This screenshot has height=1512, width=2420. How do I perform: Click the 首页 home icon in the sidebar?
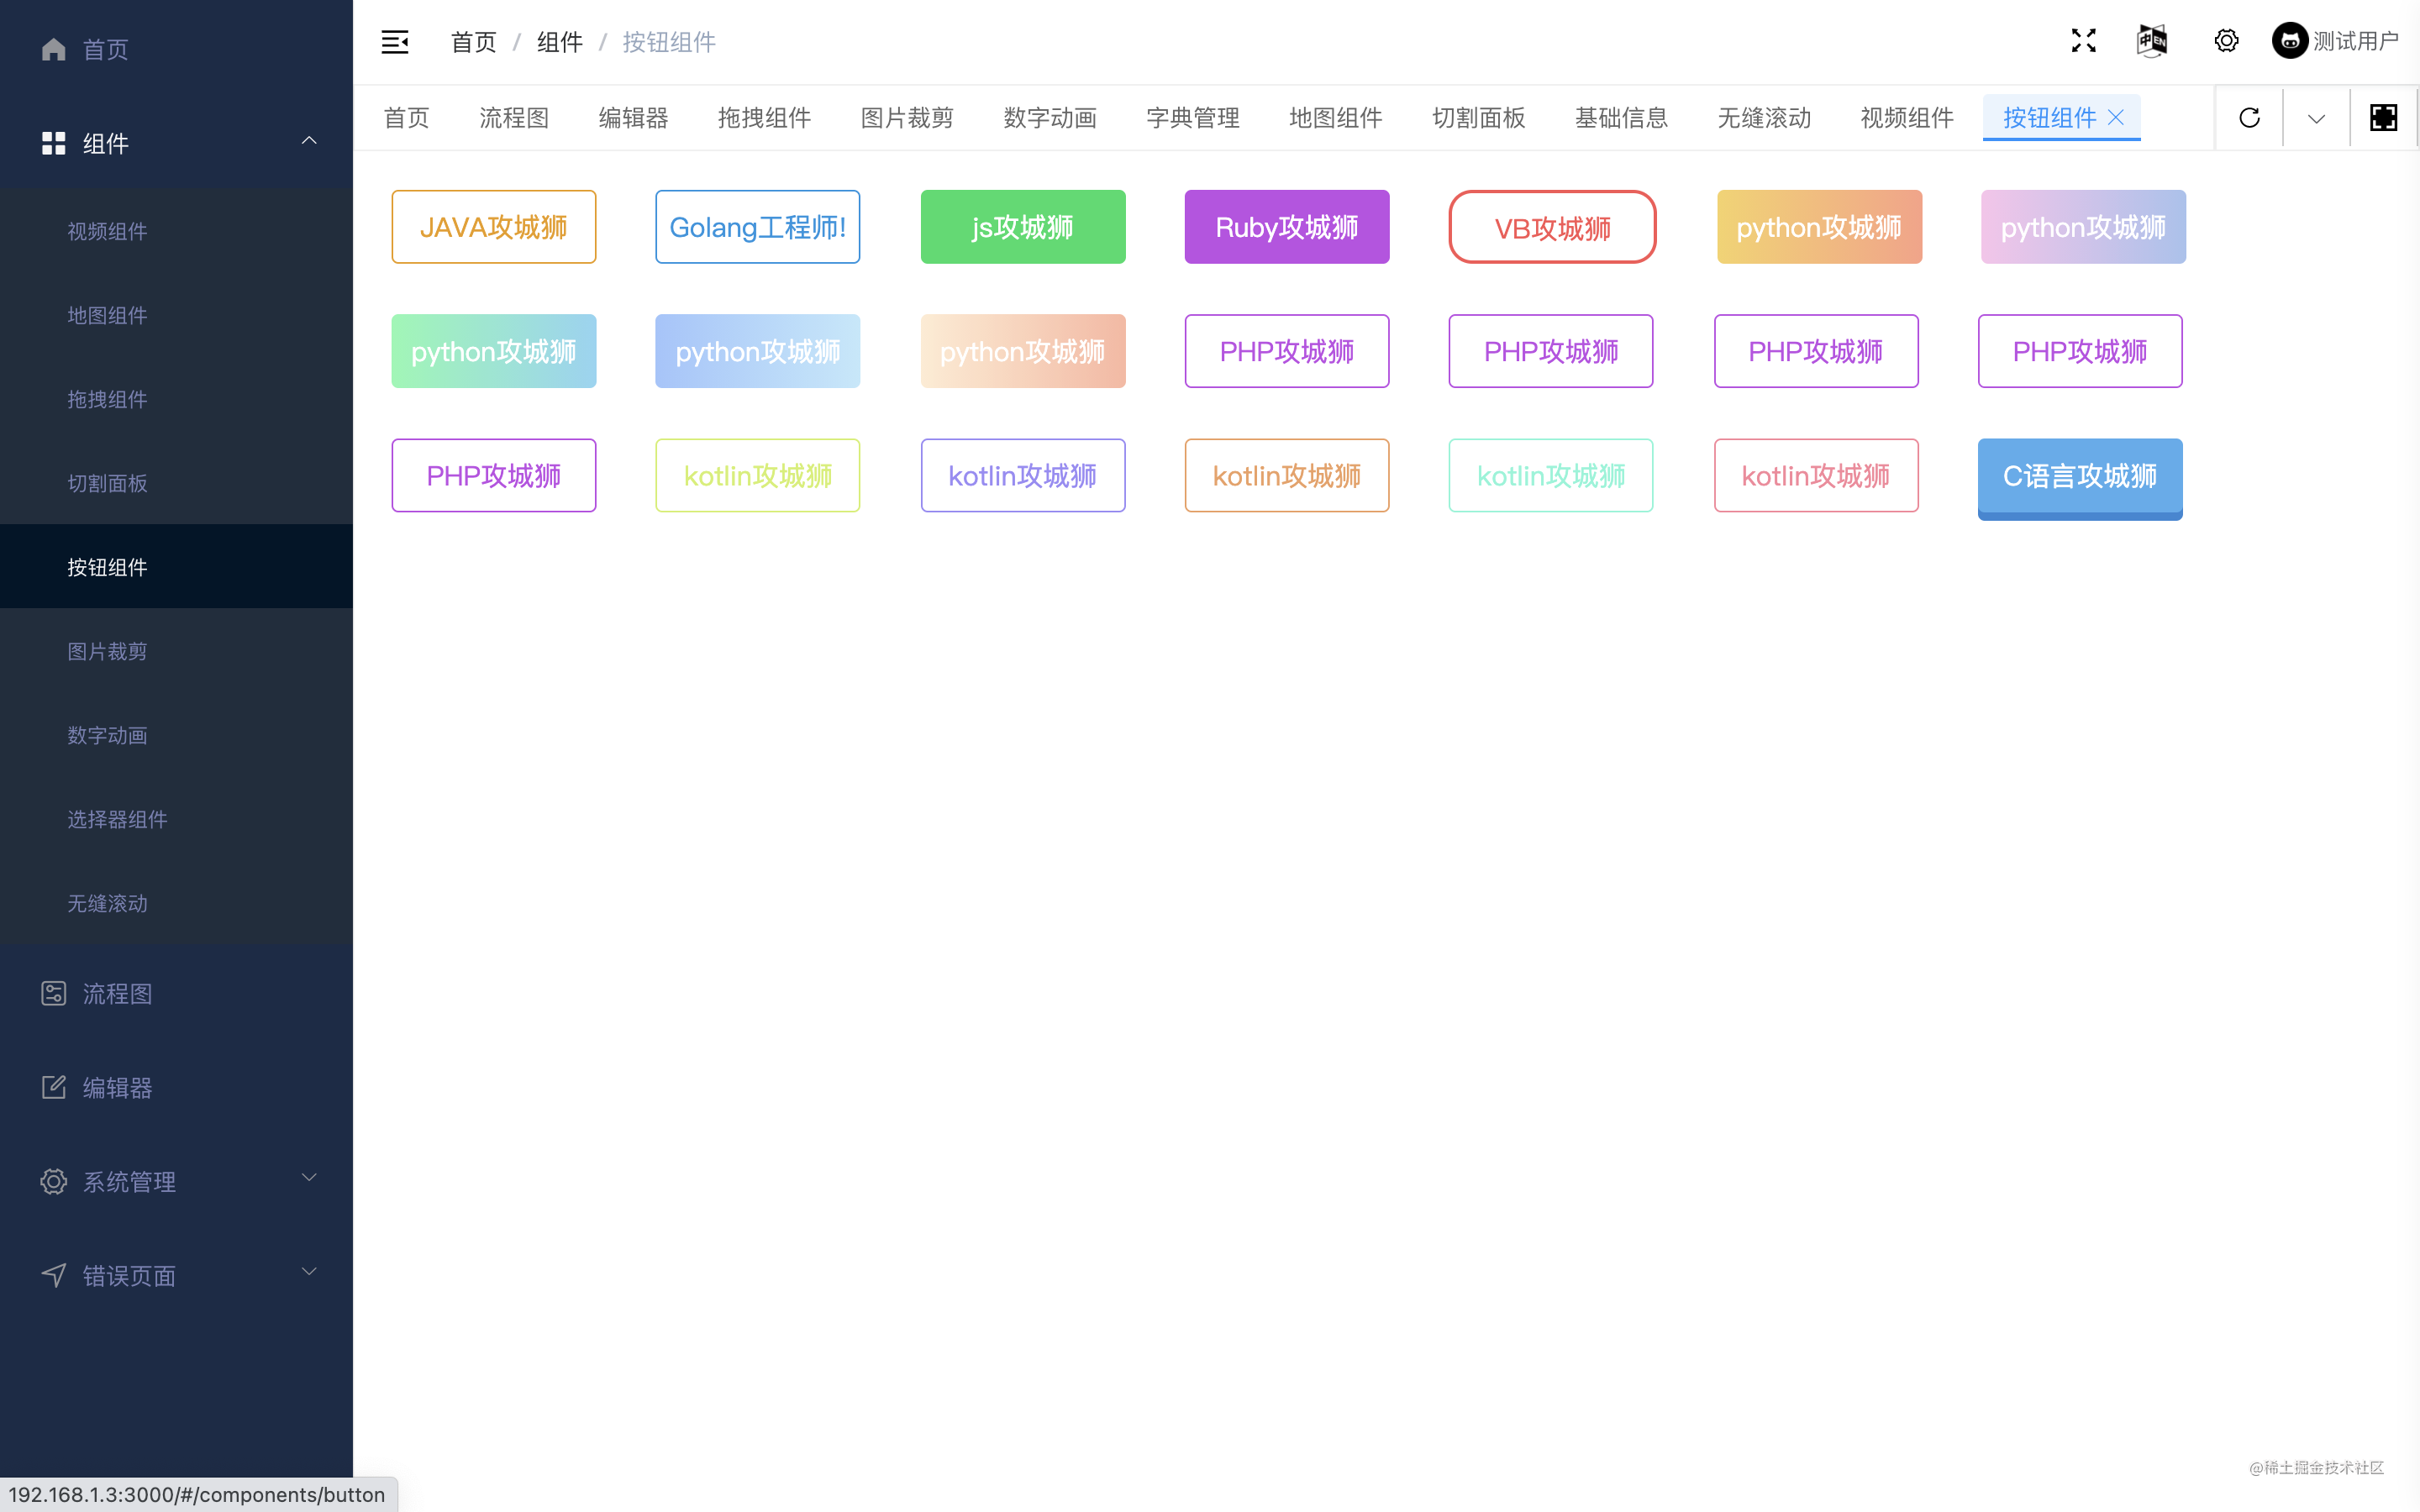54,49
